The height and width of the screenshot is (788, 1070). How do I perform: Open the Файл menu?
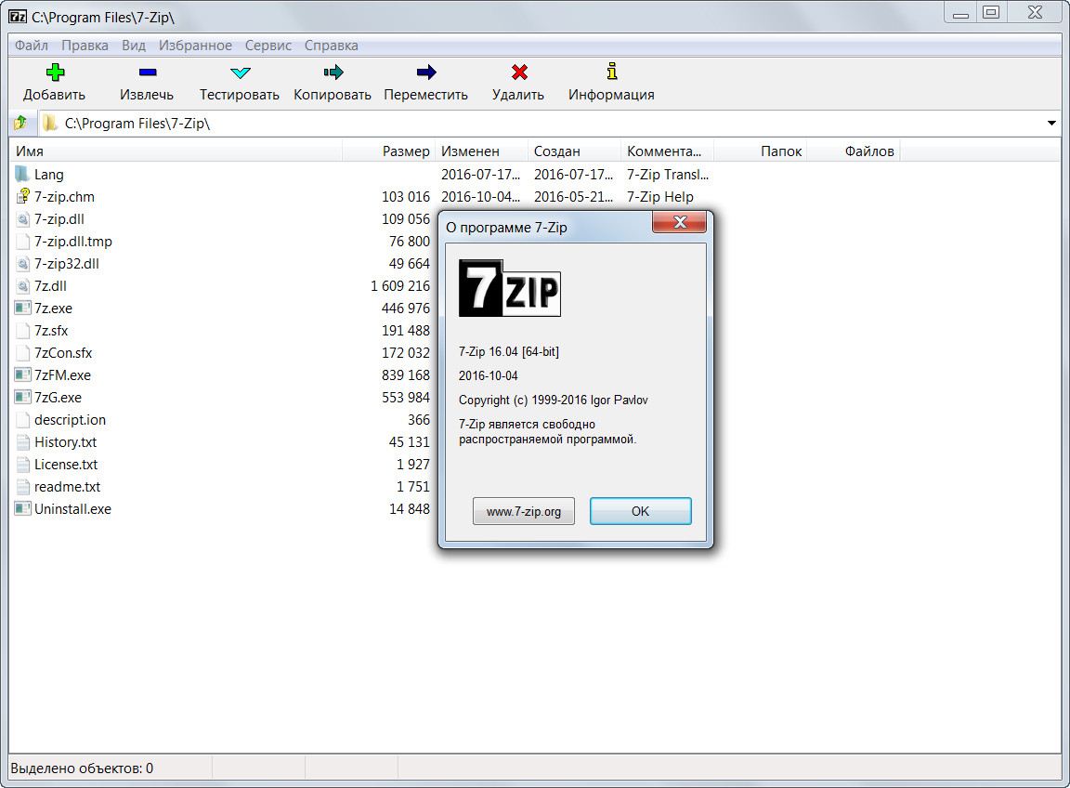point(32,45)
